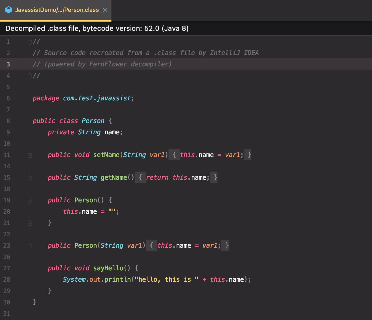Screen dimensions: 372x320
Task: Click 'System' on line 28
Action: [x=74, y=280]
